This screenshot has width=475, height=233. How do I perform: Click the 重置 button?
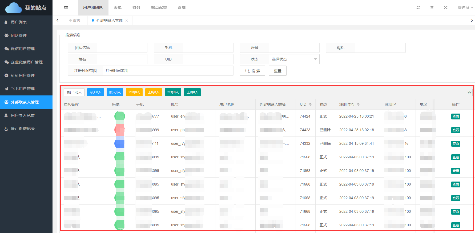point(277,71)
